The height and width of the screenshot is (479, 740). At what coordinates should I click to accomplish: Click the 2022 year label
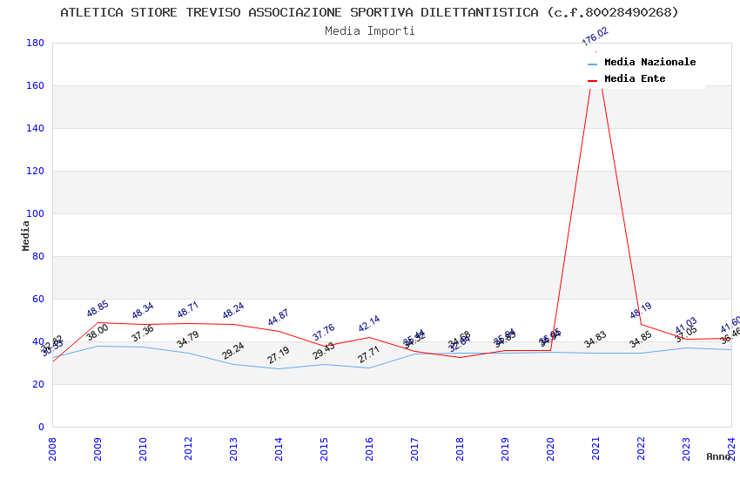point(642,449)
